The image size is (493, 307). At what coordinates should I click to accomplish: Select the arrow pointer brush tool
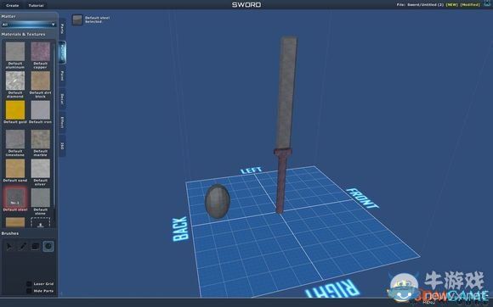(x=9, y=246)
